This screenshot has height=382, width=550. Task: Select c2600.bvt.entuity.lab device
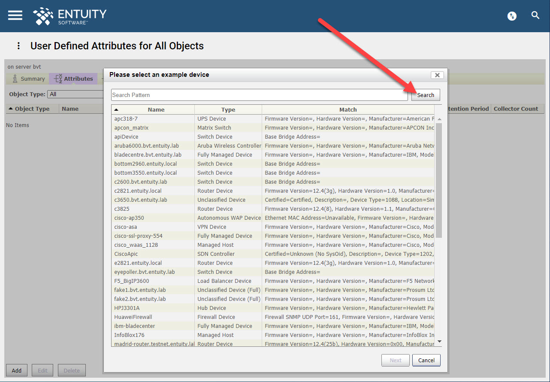(273, 182)
